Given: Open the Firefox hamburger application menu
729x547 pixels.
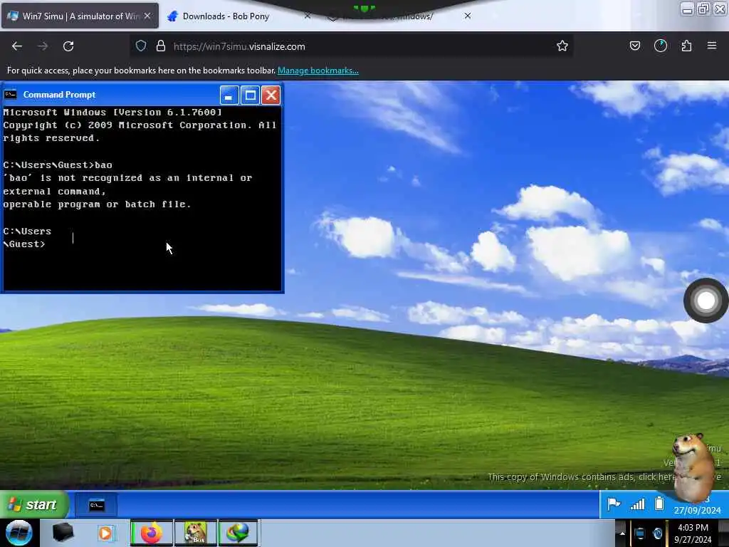Looking at the screenshot, I should [x=712, y=46].
